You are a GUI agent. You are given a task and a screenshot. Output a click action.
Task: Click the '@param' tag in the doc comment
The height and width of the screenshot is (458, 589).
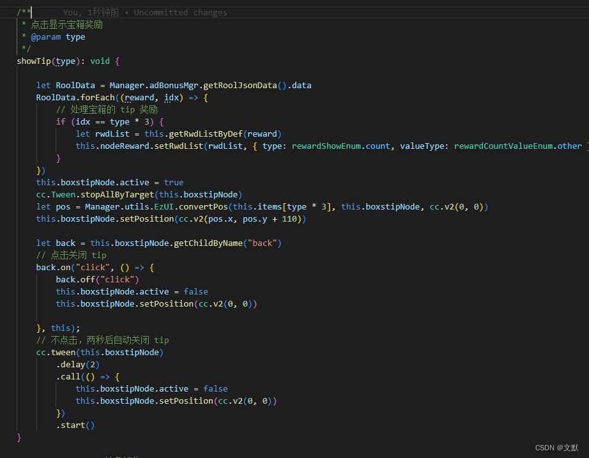(46, 37)
